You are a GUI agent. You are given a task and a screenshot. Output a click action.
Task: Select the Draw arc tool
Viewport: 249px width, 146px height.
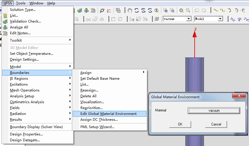pyautogui.click(x=229, y=11)
